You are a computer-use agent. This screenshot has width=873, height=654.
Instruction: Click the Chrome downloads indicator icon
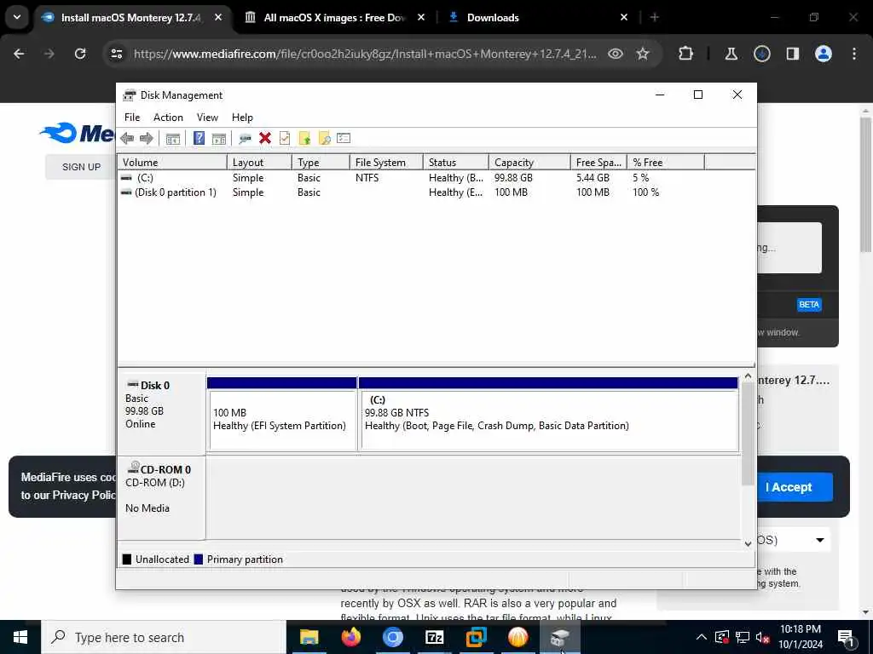click(761, 54)
